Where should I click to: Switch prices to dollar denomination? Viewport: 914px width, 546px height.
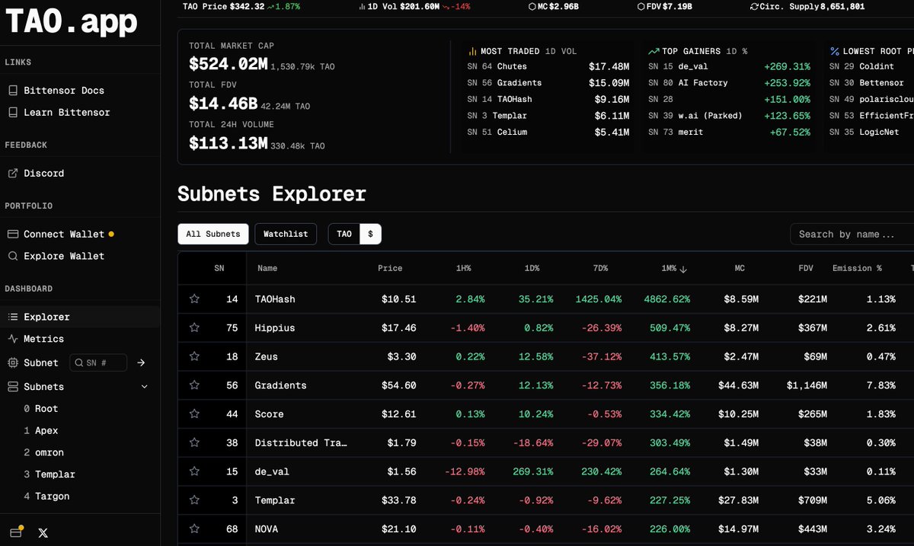370,234
